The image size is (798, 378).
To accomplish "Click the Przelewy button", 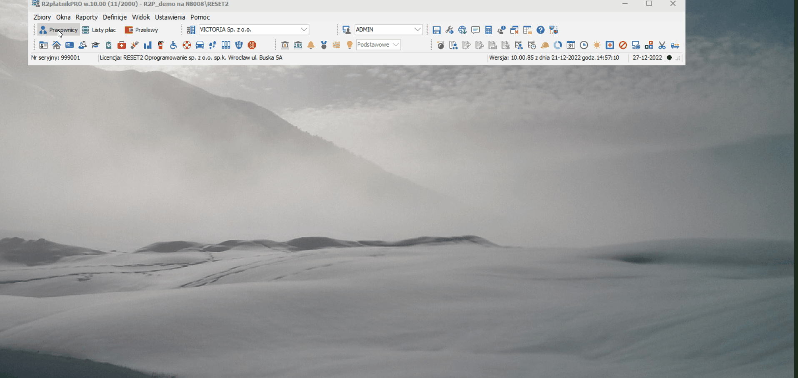I will pos(142,30).
